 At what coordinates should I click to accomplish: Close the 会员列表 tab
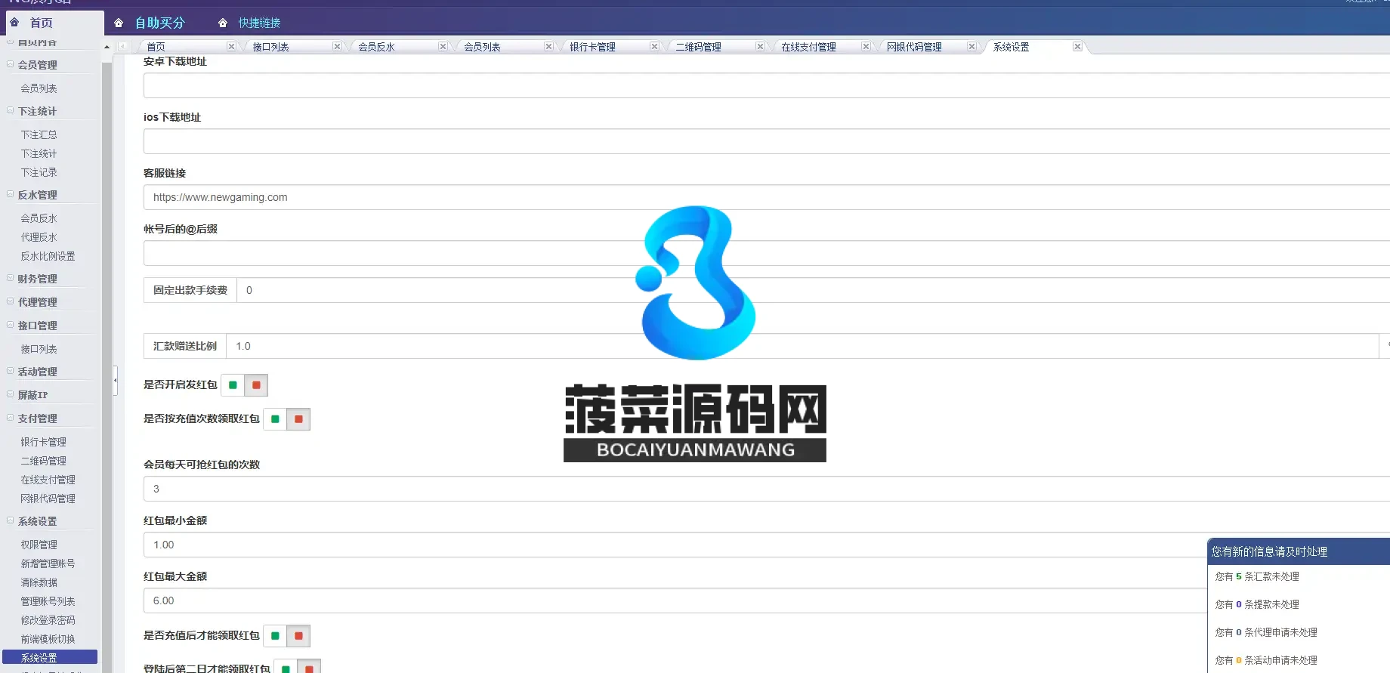pos(548,47)
